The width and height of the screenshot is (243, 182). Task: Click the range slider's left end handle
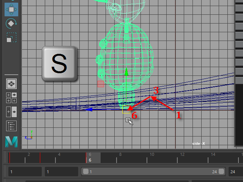click(85, 172)
